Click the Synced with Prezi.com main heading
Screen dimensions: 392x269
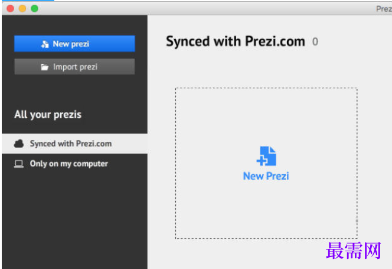pyautogui.click(x=236, y=41)
